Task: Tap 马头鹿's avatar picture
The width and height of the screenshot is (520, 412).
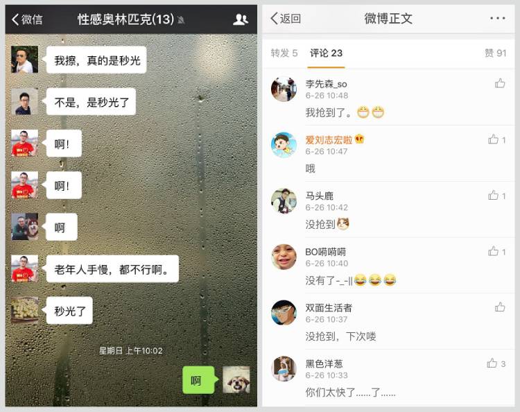Action: (x=284, y=201)
